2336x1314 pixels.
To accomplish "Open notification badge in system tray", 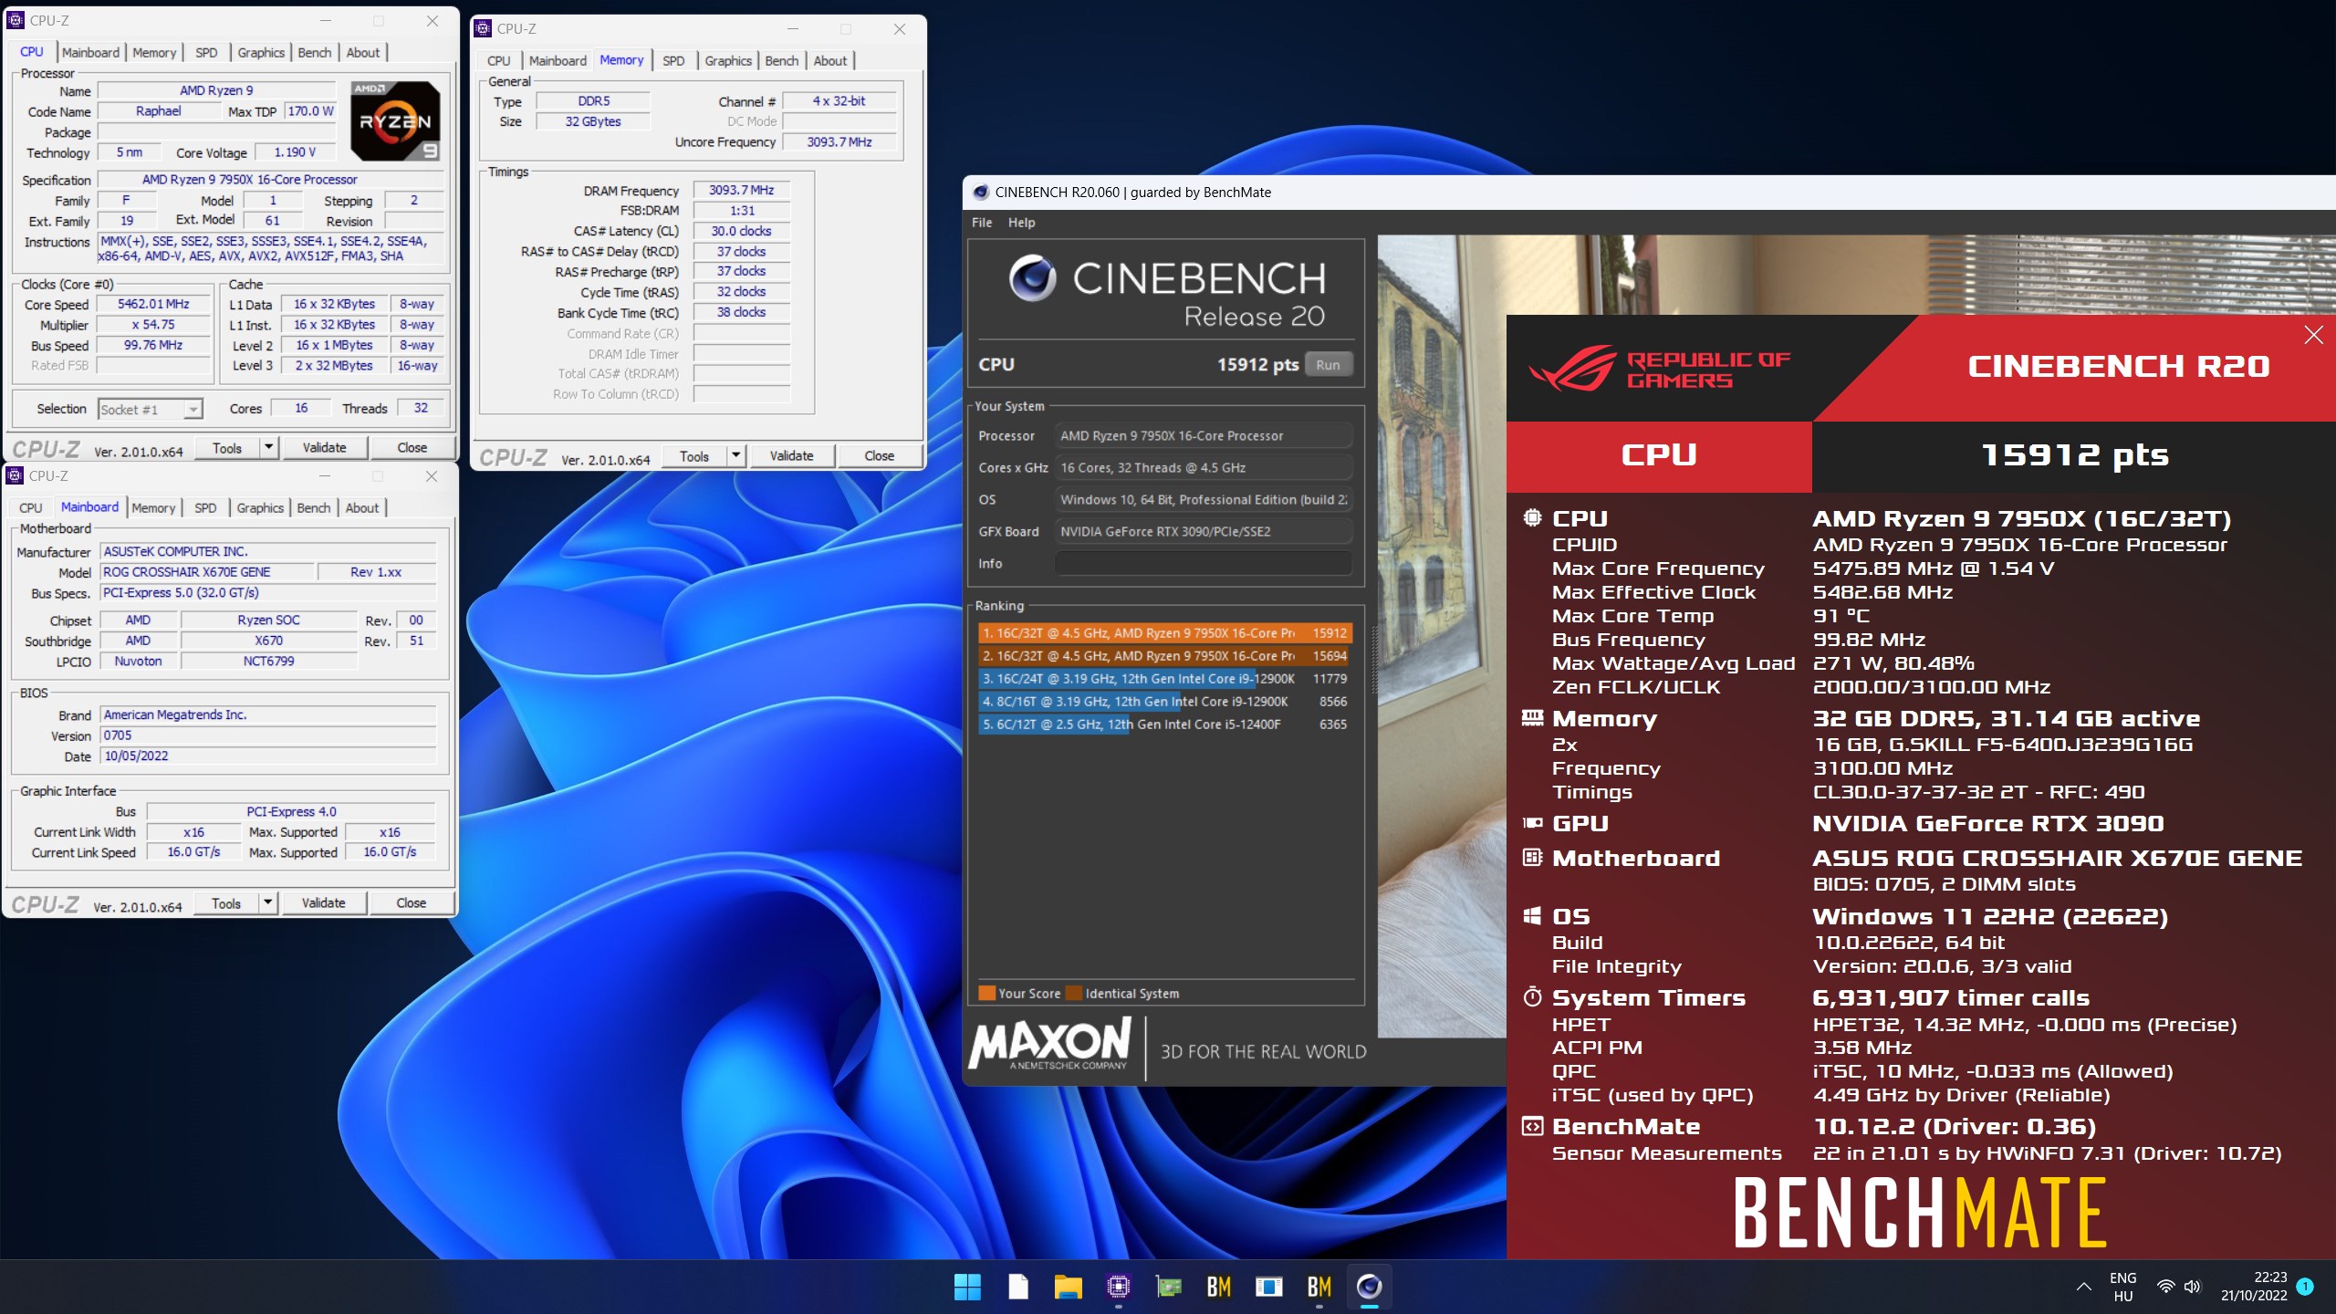I will 2305,1287.
